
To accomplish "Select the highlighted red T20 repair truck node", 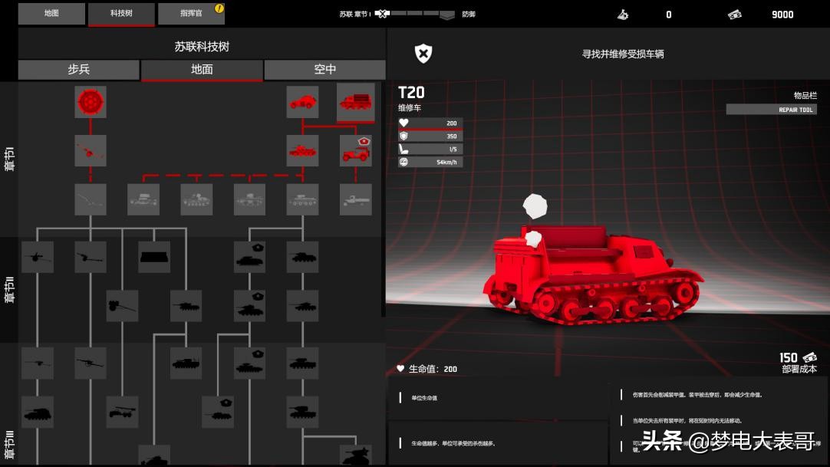I will (x=356, y=102).
